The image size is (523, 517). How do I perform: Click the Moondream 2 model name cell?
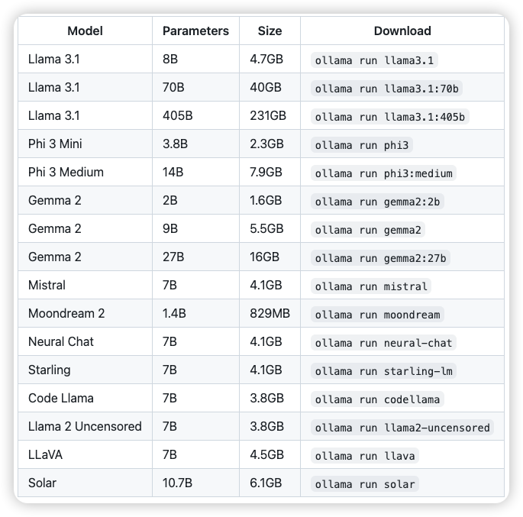[66, 314]
